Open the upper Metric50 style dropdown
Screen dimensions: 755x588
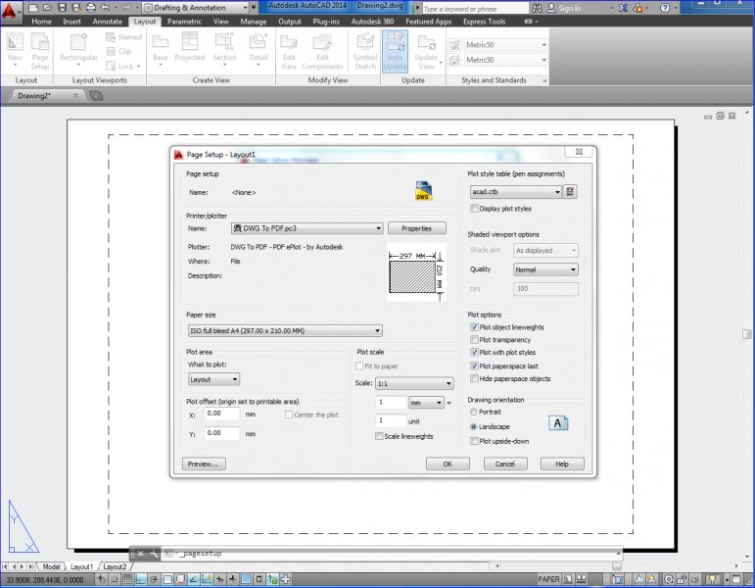pos(505,45)
